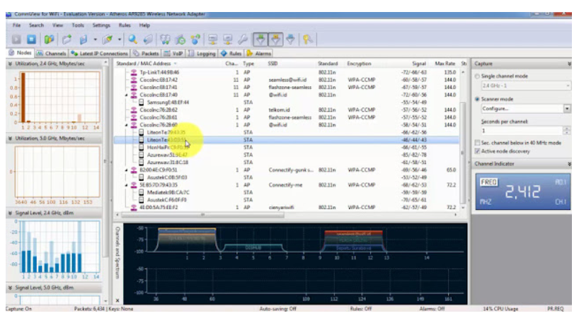Image resolution: width=579 pixels, height=323 pixels.
Task: Click the eraser icon next to the magnifier
Action: coord(148,39)
